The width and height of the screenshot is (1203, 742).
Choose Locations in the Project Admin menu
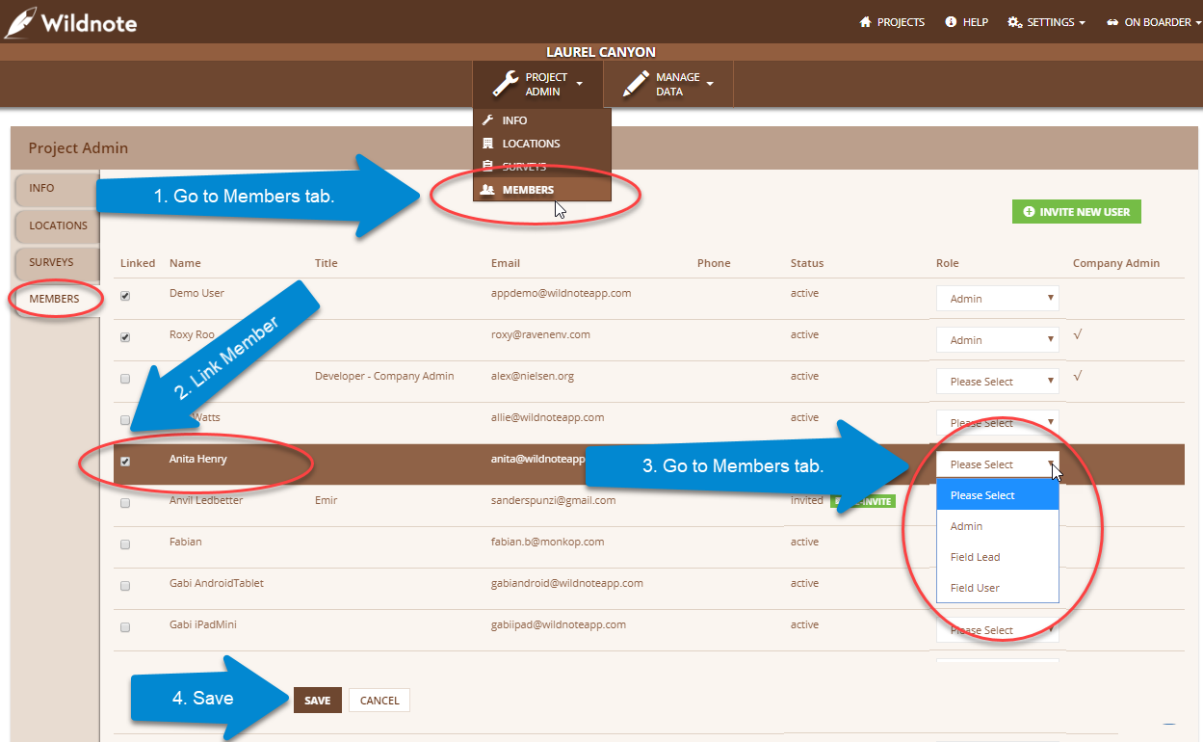point(541,144)
